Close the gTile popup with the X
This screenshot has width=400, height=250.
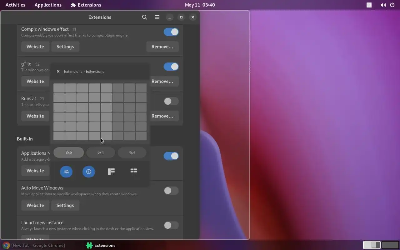[58, 72]
